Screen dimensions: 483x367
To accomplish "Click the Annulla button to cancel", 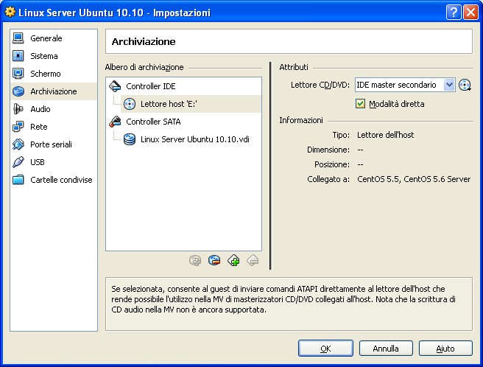I will [x=385, y=348].
